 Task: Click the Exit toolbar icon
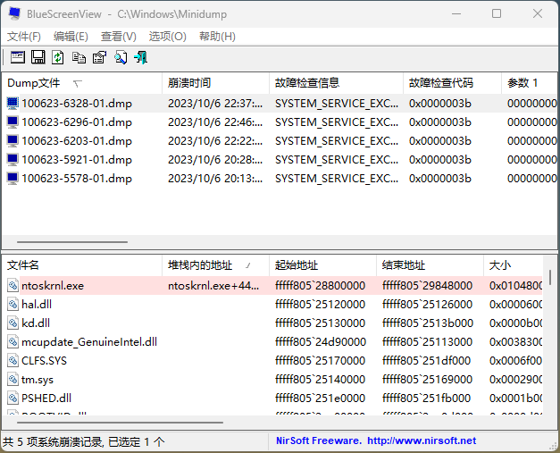click(141, 57)
